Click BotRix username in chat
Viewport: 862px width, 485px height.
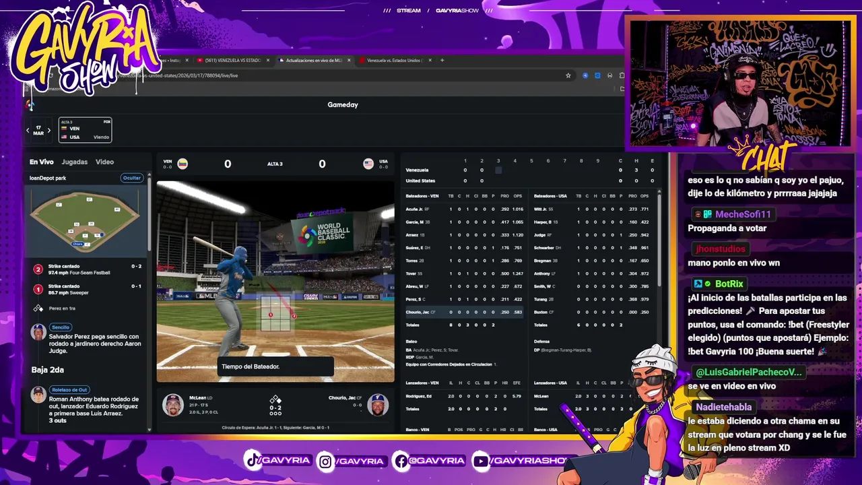tap(729, 284)
